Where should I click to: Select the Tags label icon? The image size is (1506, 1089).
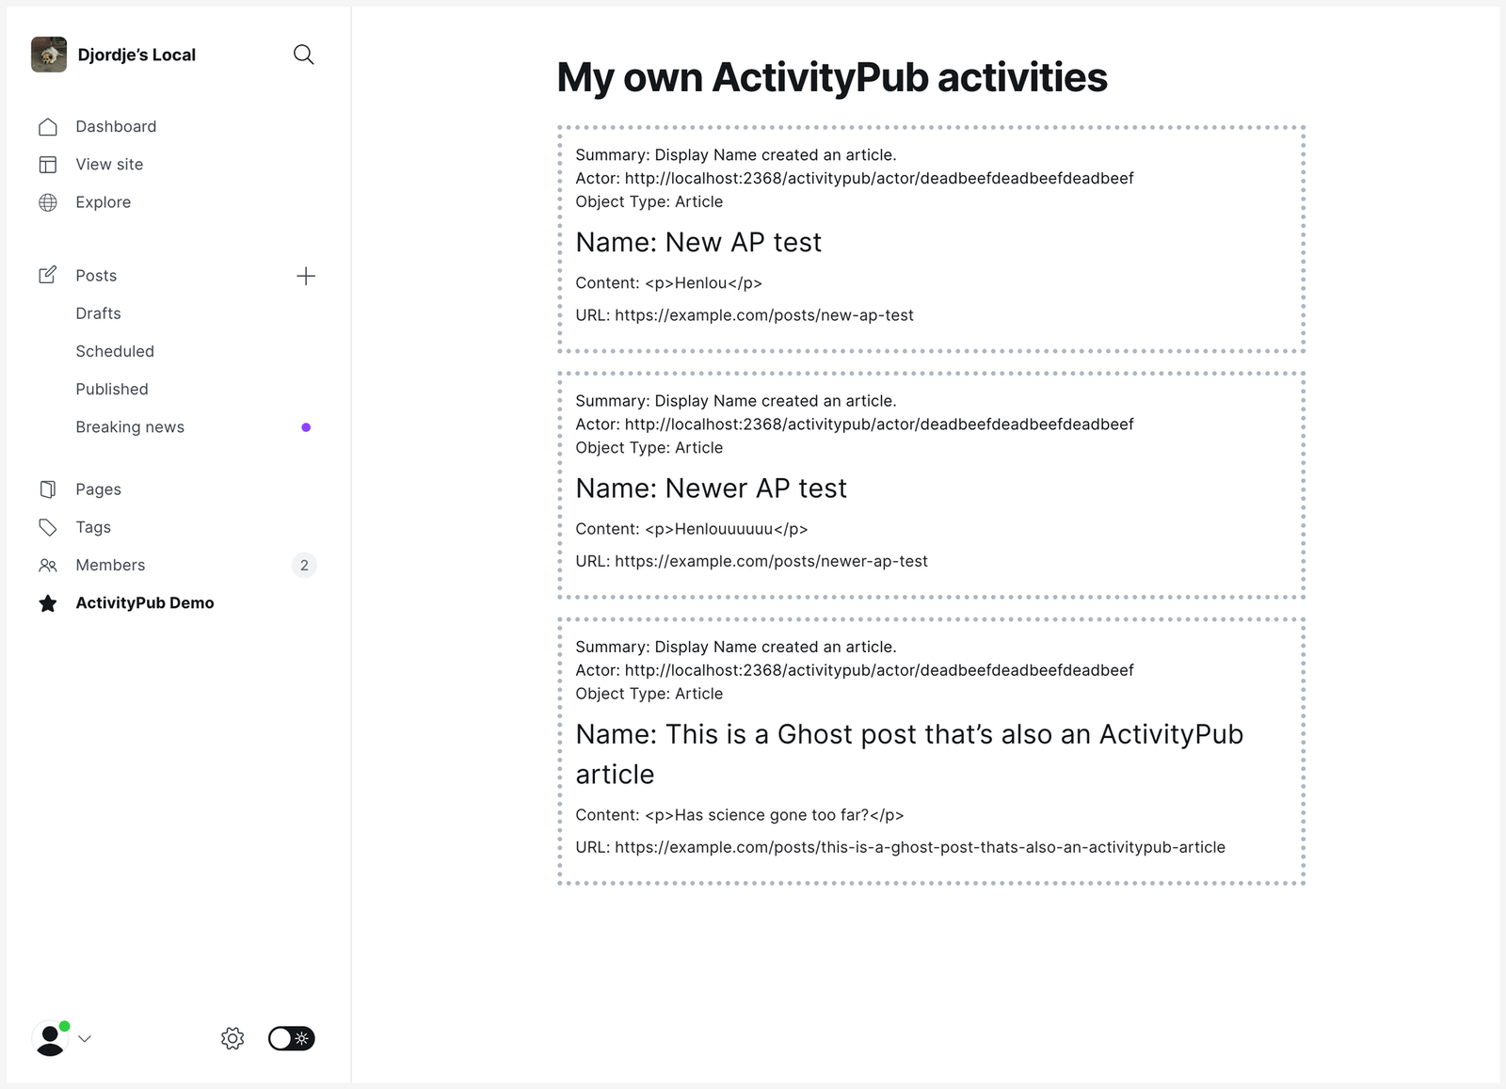click(x=48, y=527)
